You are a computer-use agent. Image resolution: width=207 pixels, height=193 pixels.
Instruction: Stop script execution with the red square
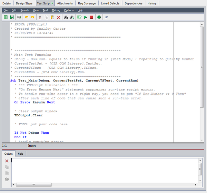coord(92,17)
